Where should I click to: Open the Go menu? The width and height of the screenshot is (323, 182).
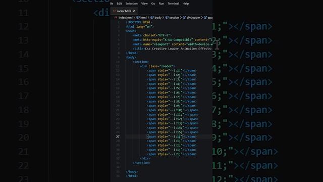[153, 4]
